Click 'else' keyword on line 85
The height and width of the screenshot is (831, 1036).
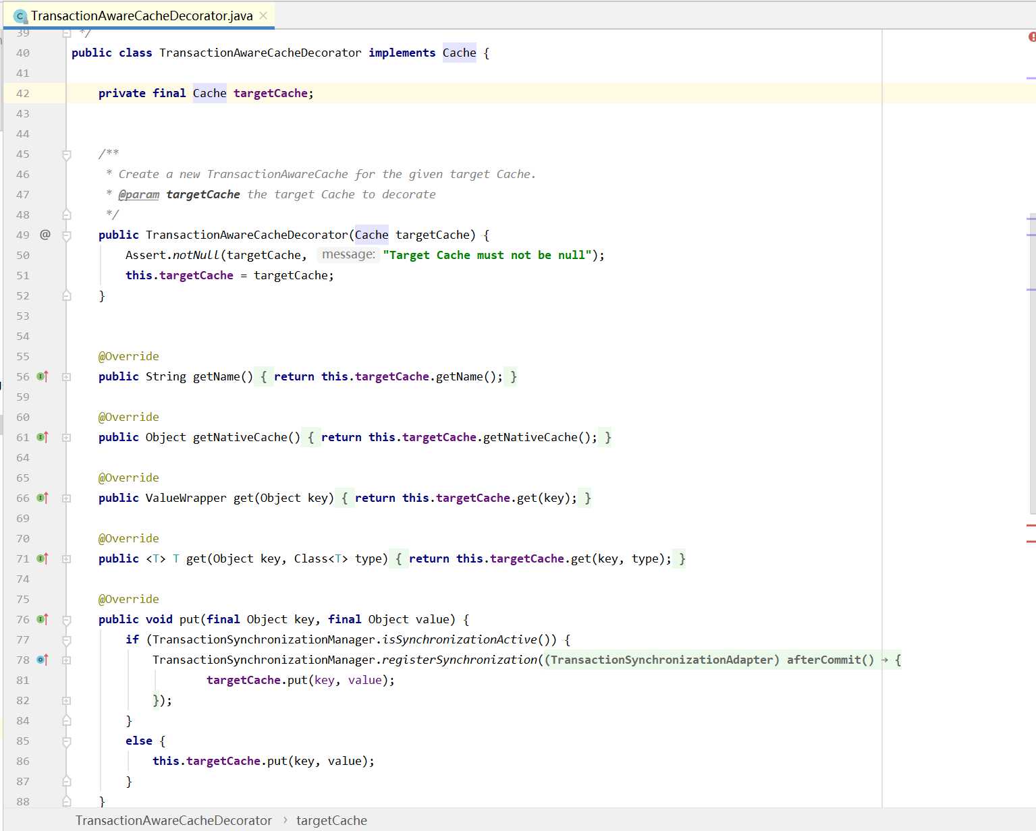click(139, 741)
